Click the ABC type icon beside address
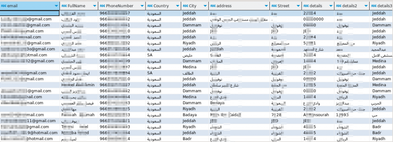This screenshot has width=393, height=142. coord(213,6)
